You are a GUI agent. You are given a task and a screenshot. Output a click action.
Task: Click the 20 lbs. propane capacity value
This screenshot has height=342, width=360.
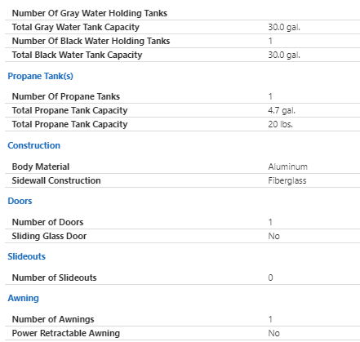280,124
